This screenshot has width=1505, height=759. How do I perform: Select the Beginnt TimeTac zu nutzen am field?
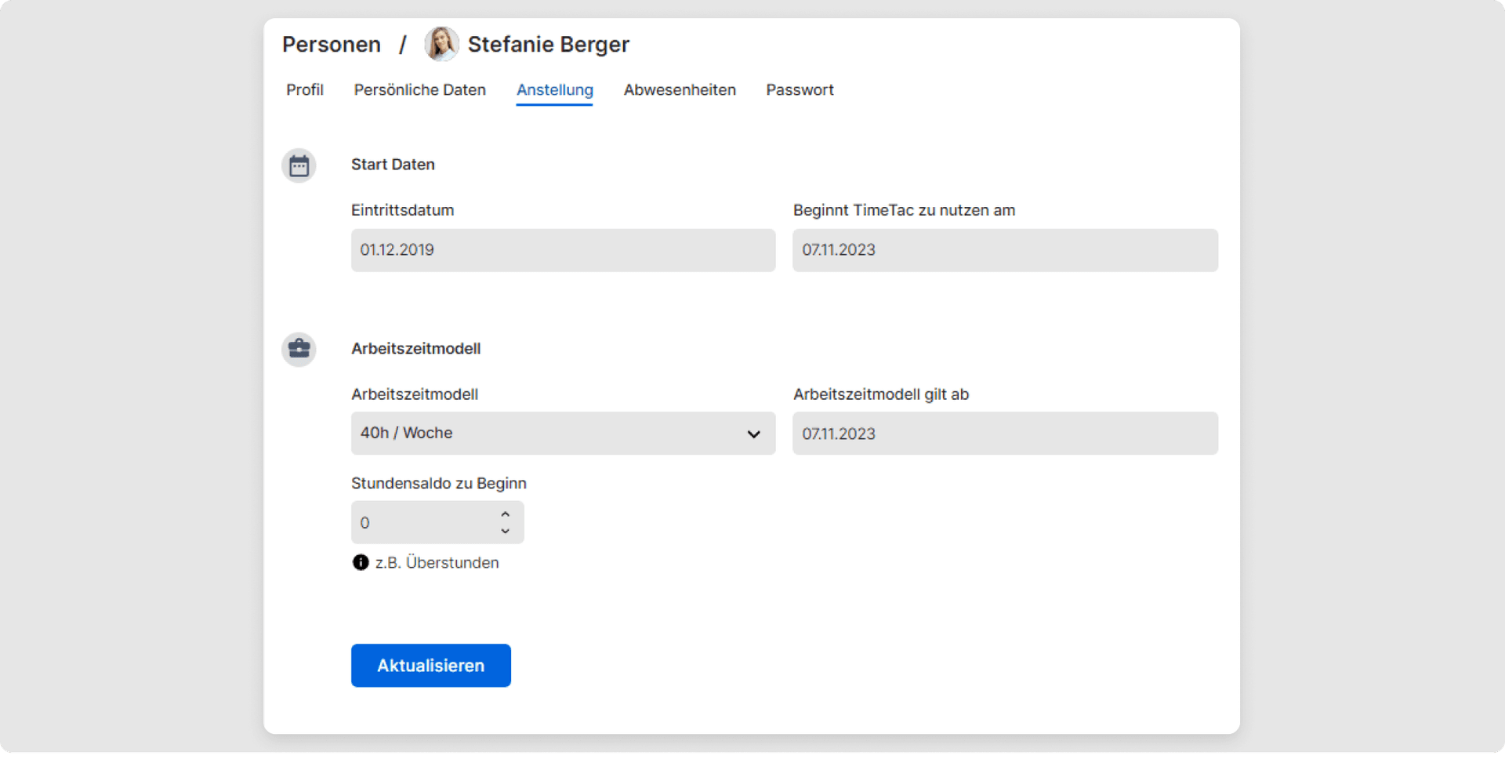click(x=1005, y=250)
